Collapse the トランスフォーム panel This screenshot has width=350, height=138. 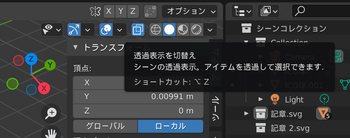(75, 48)
